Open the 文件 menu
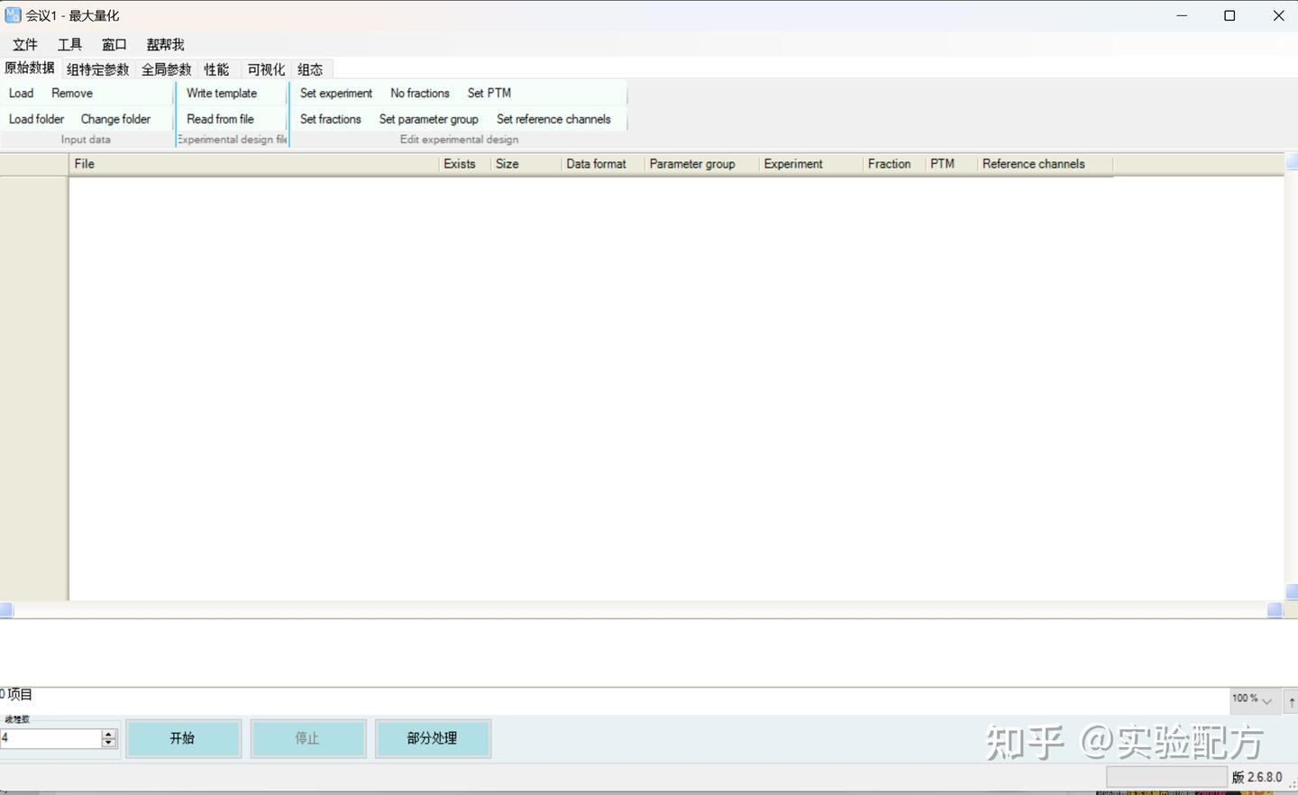 click(x=24, y=43)
